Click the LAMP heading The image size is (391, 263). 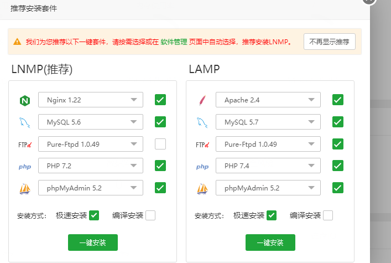coord(204,69)
